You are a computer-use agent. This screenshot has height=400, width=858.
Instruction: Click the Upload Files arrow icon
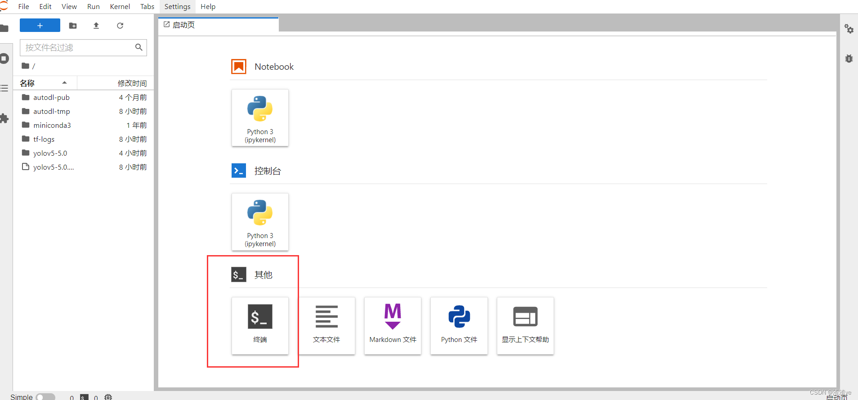(96, 26)
